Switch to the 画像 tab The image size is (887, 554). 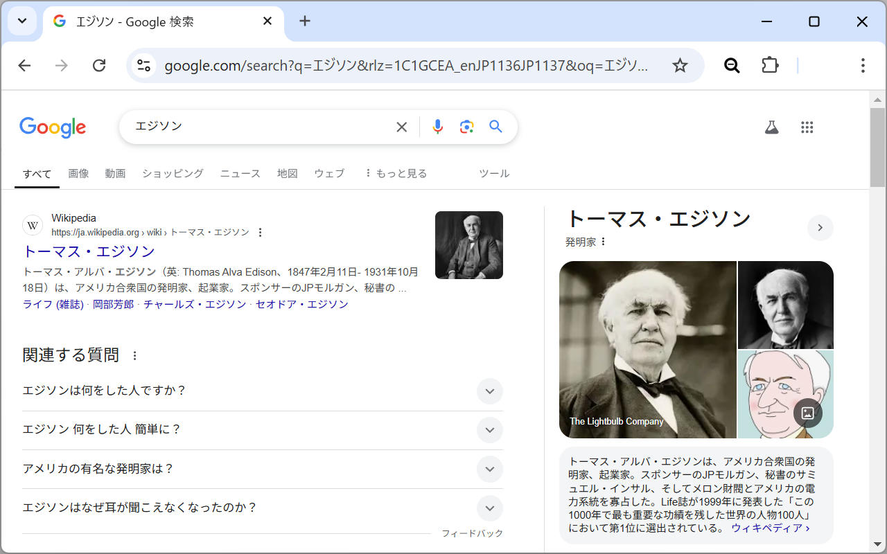point(78,174)
